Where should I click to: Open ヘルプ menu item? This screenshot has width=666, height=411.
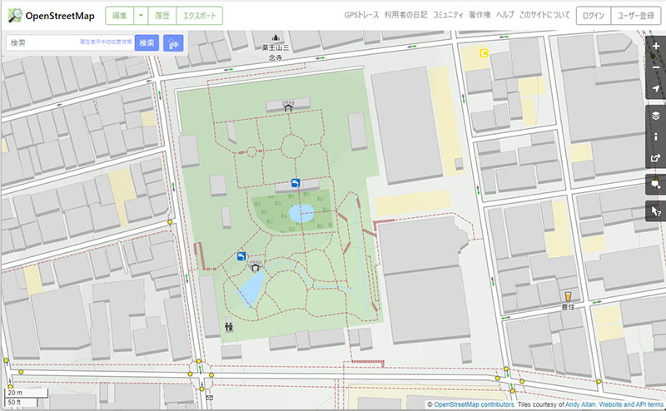[505, 15]
